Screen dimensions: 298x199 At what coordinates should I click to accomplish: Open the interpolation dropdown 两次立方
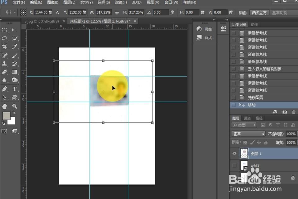259,12
